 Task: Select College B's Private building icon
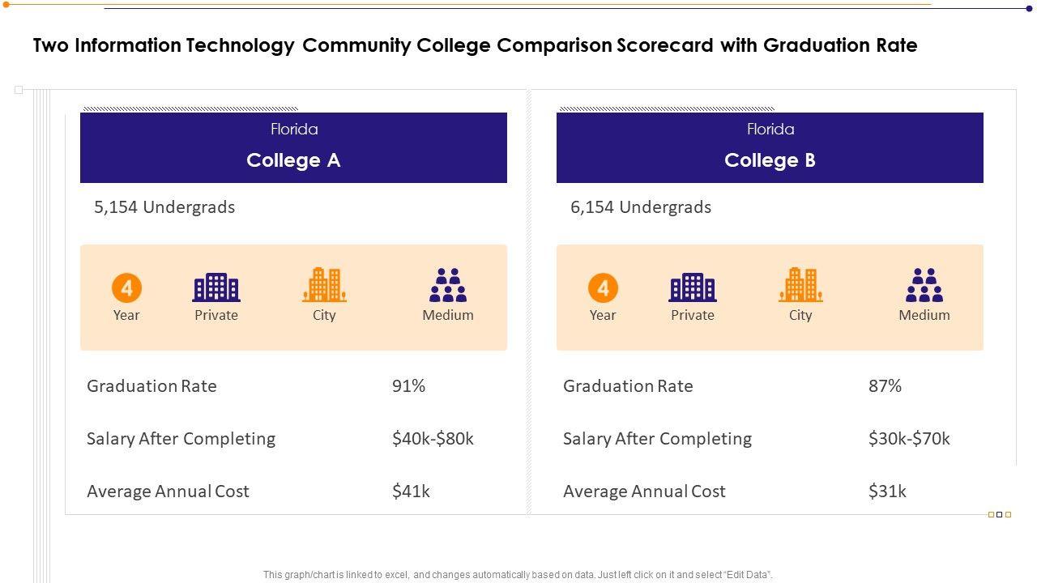click(693, 287)
